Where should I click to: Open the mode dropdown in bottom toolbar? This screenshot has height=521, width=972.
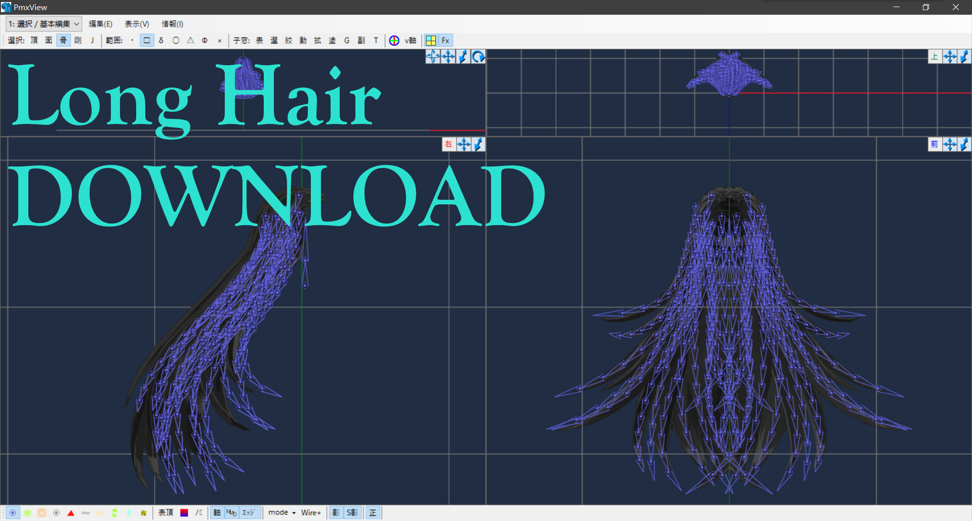click(281, 512)
